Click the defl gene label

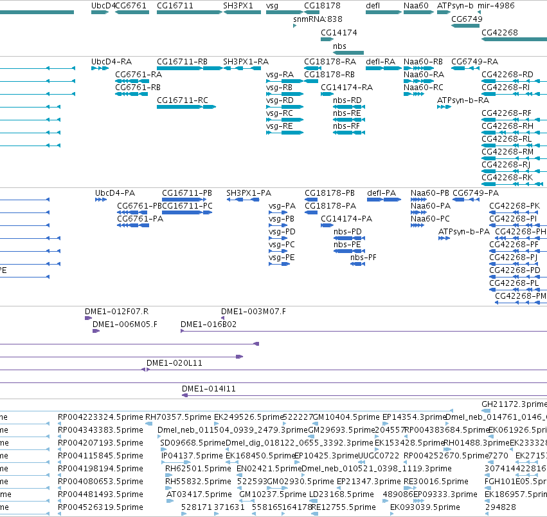[x=373, y=6]
